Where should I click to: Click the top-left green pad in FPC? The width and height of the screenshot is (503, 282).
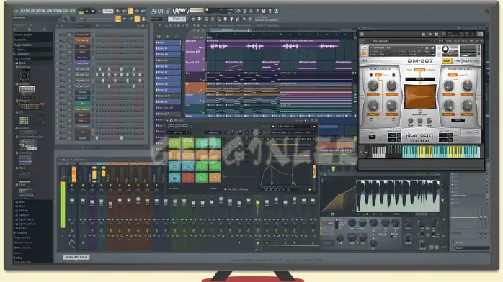pos(175,143)
